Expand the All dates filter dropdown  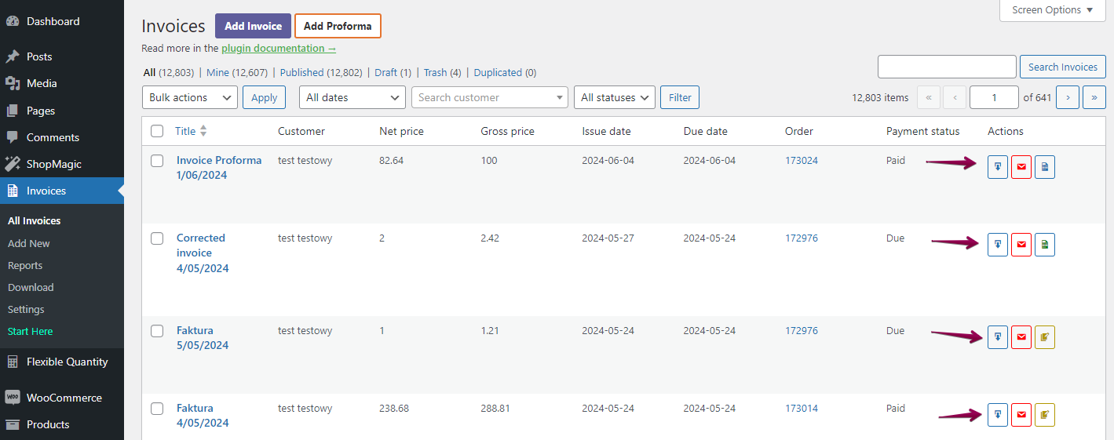[x=352, y=97]
